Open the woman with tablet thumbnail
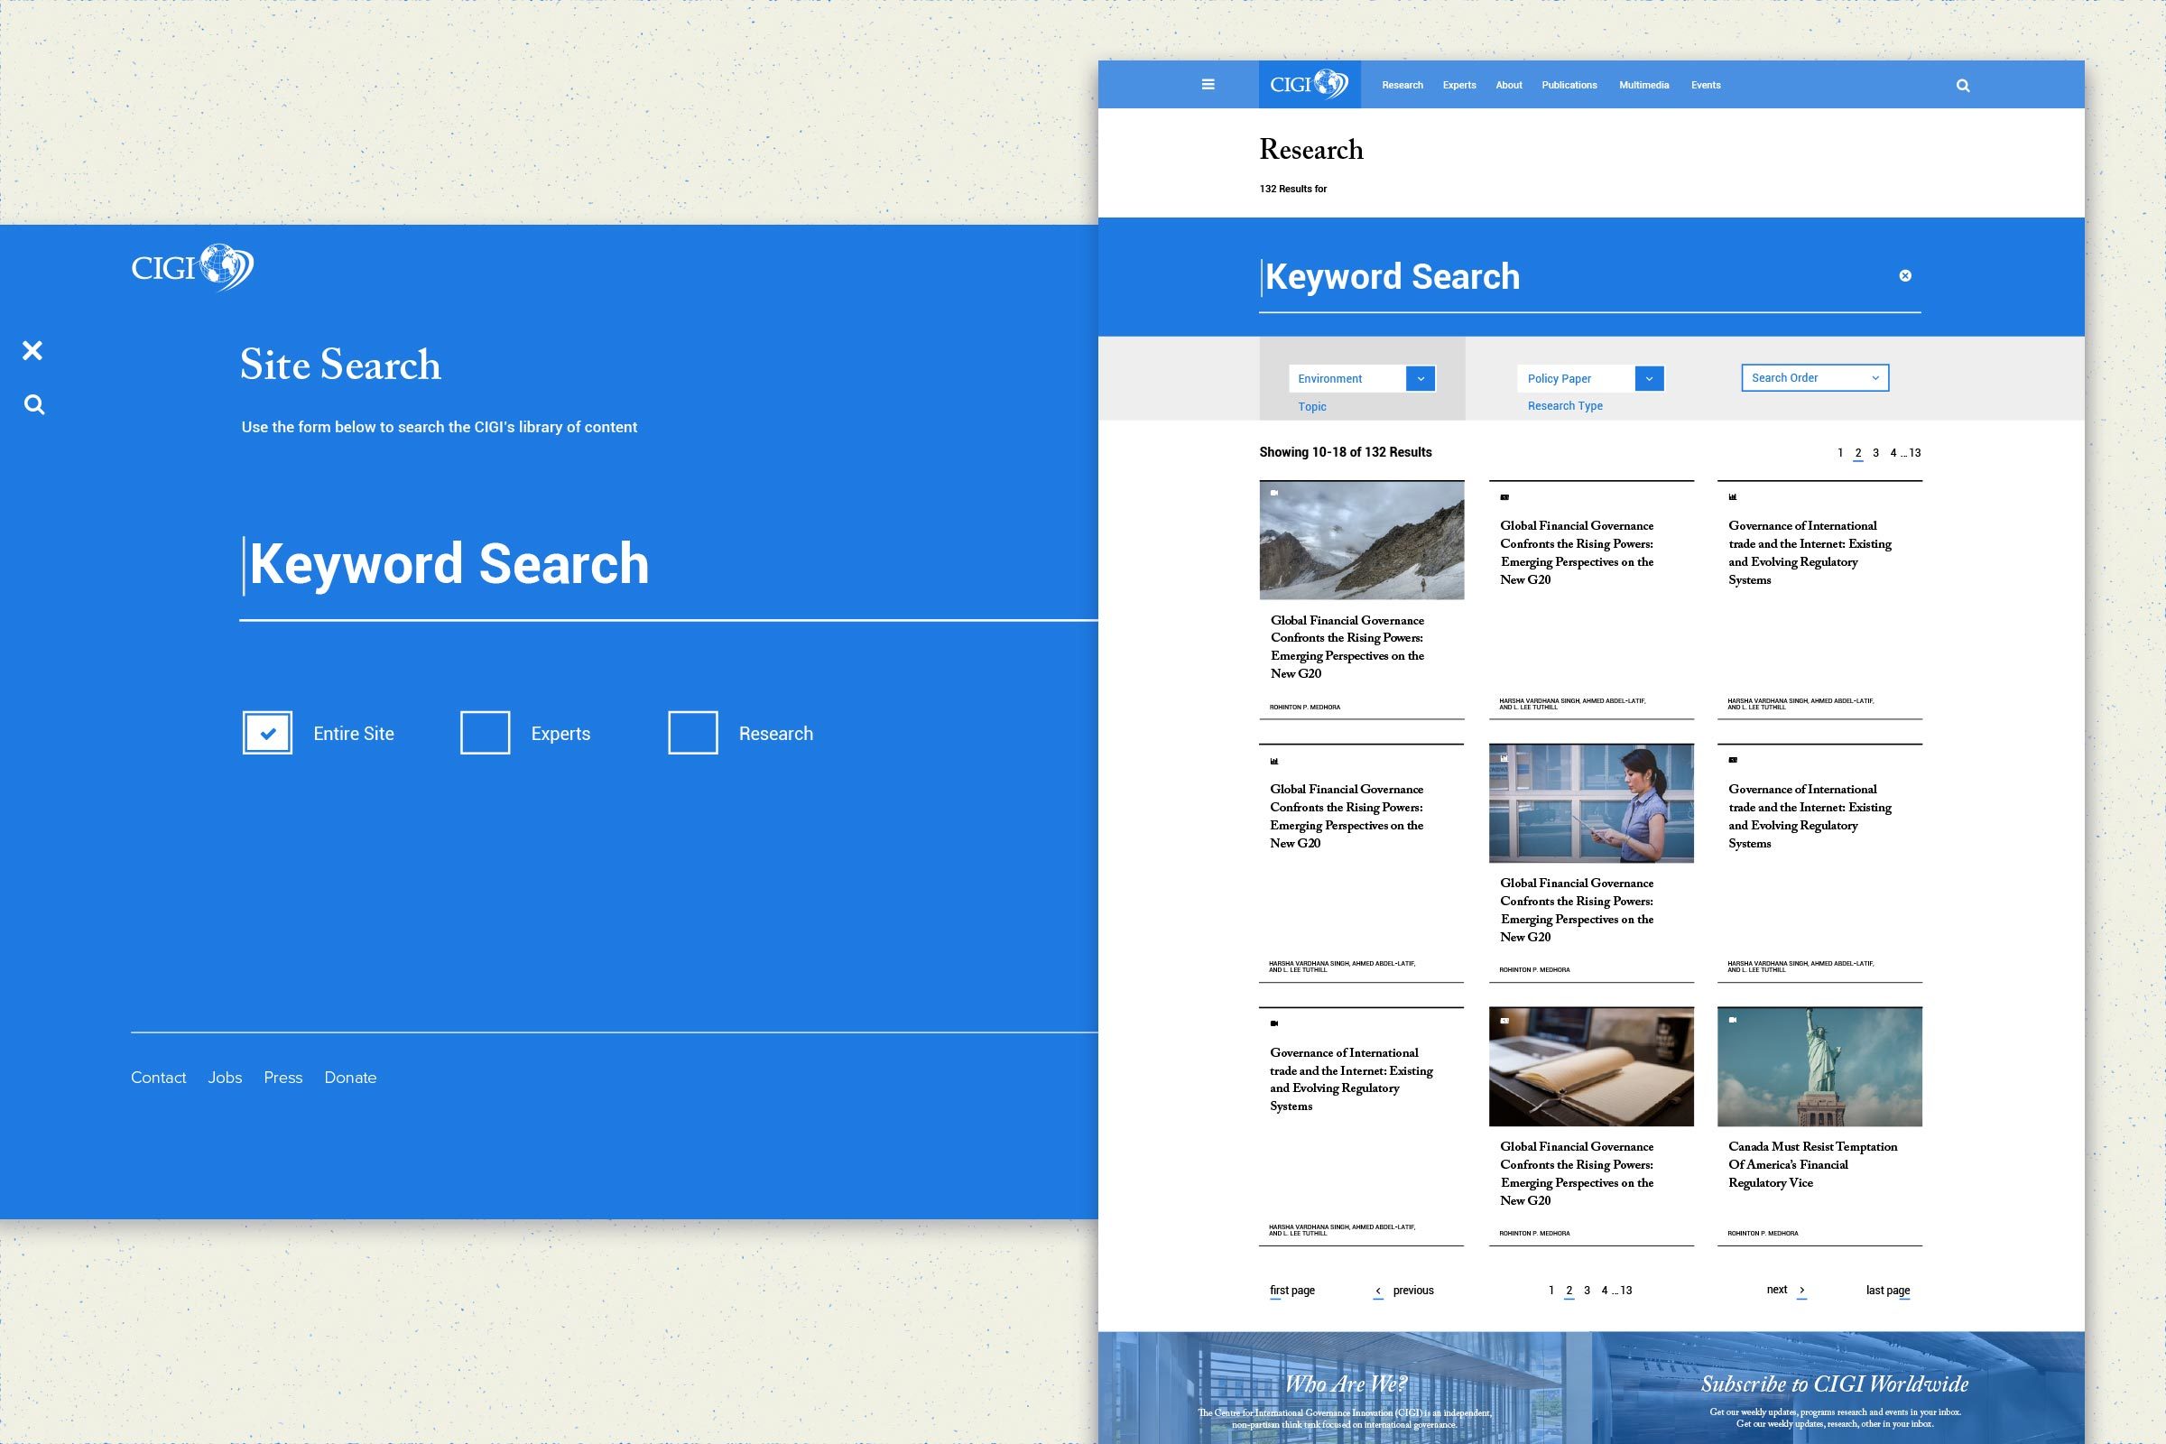 click(x=1591, y=803)
